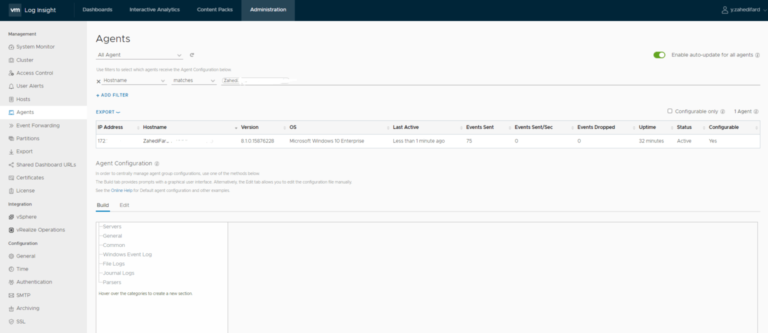Switch to the Edit configuration tab
This screenshot has width=768, height=333.
click(x=124, y=205)
